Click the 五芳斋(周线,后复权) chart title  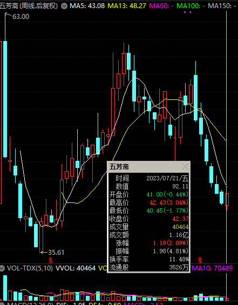click(x=29, y=6)
